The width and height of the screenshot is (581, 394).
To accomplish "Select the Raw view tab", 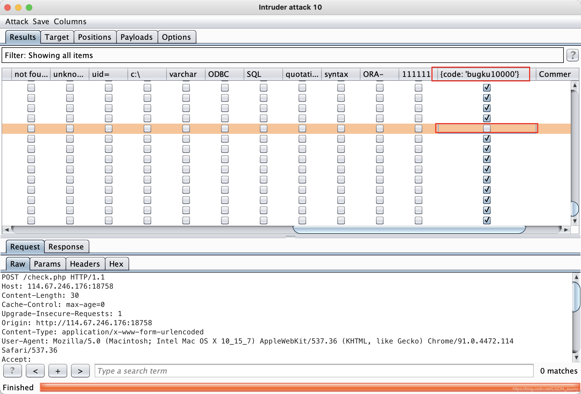I will point(18,264).
